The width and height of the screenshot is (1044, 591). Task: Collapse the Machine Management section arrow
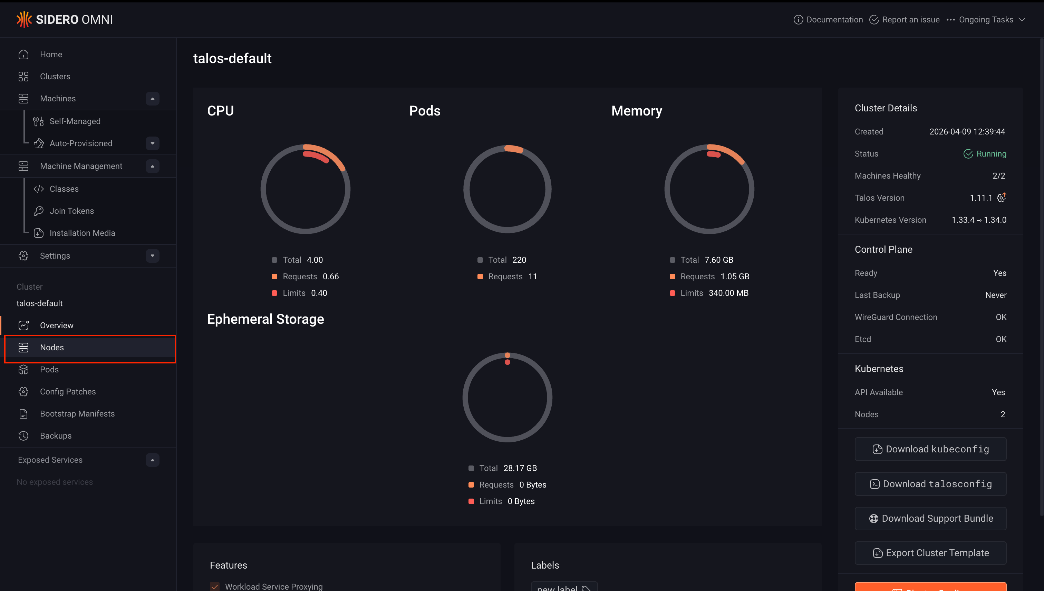[152, 166]
